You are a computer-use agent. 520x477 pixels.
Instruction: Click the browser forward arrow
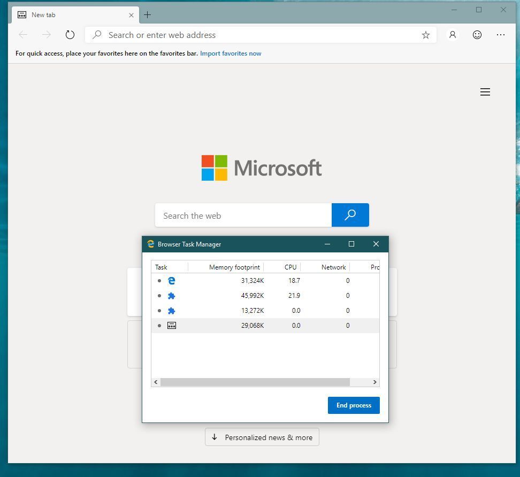pos(47,35)
